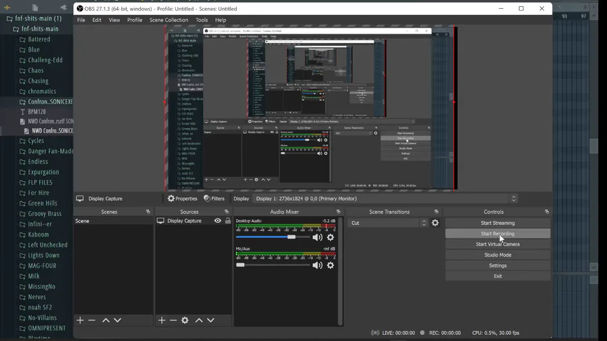Open the Scene Collection menu
Viewport: 607px width, 341px height.
[x=169, y=20]
